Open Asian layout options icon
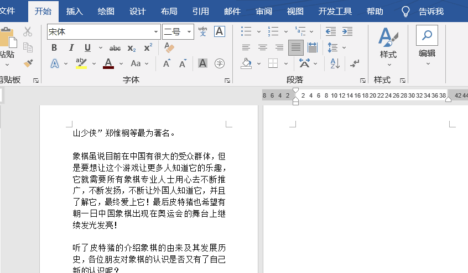468x273 pixels. pyautogui.click(x=304, y=63)
